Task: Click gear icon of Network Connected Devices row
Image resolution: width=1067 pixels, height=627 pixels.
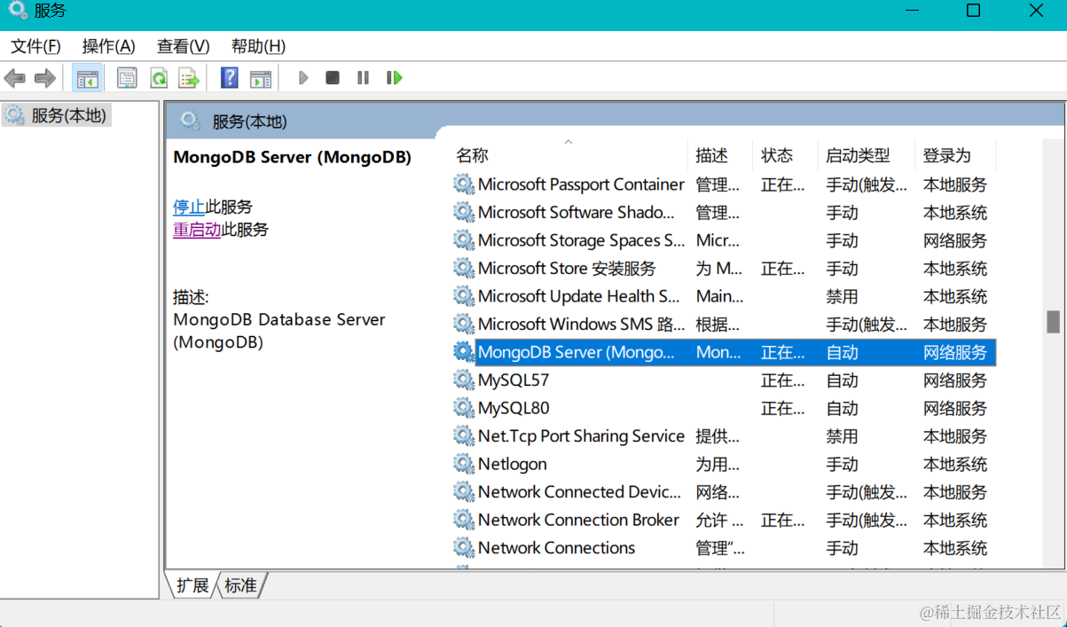Action: [x=464, y=491]
